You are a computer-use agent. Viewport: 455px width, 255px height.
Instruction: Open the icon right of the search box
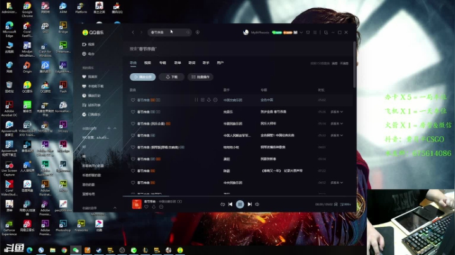coord(198,32)
